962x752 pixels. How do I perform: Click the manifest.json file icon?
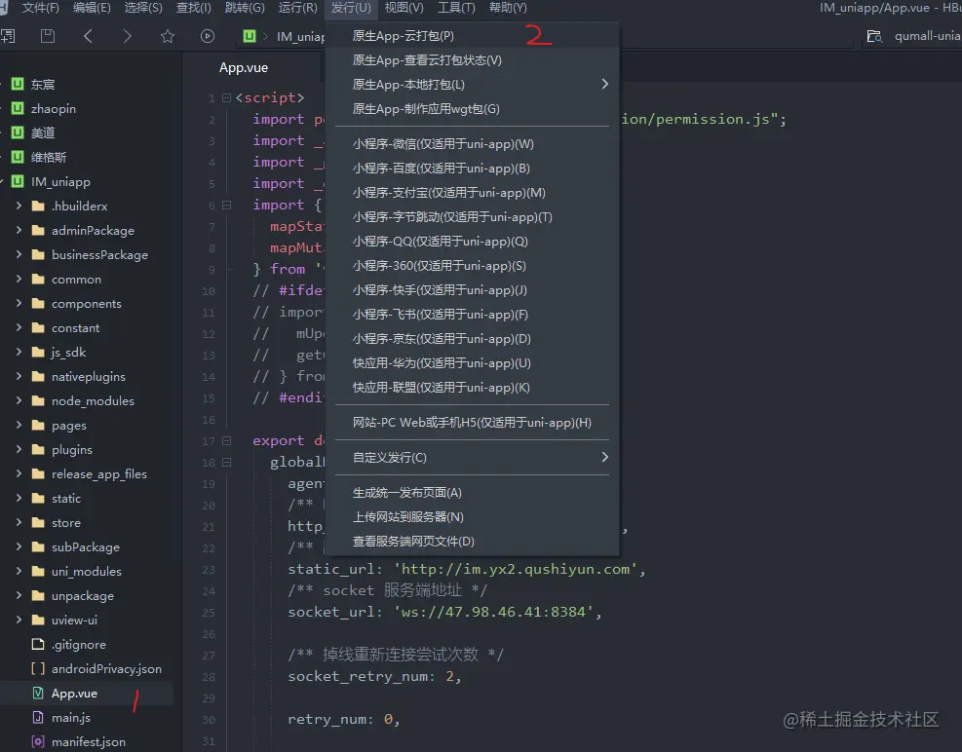[38, 741]
